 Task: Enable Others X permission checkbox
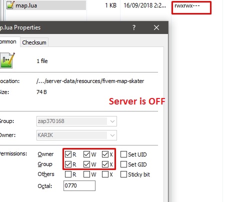(x=105, y=174)
